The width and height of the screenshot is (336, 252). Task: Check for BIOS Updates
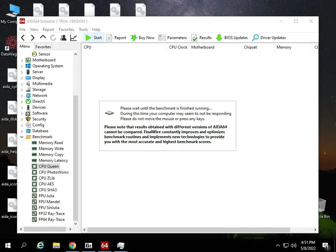(232, 38)
